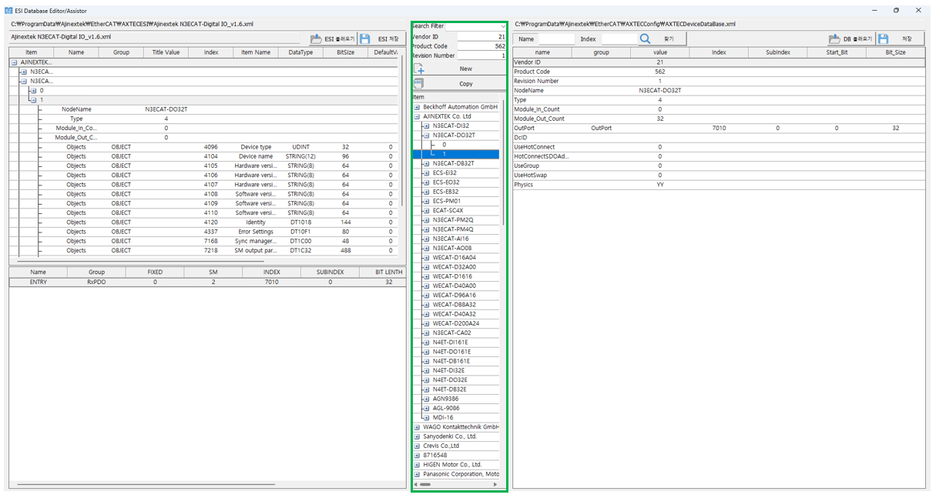Click the DB load folder icon

[834, 38]
